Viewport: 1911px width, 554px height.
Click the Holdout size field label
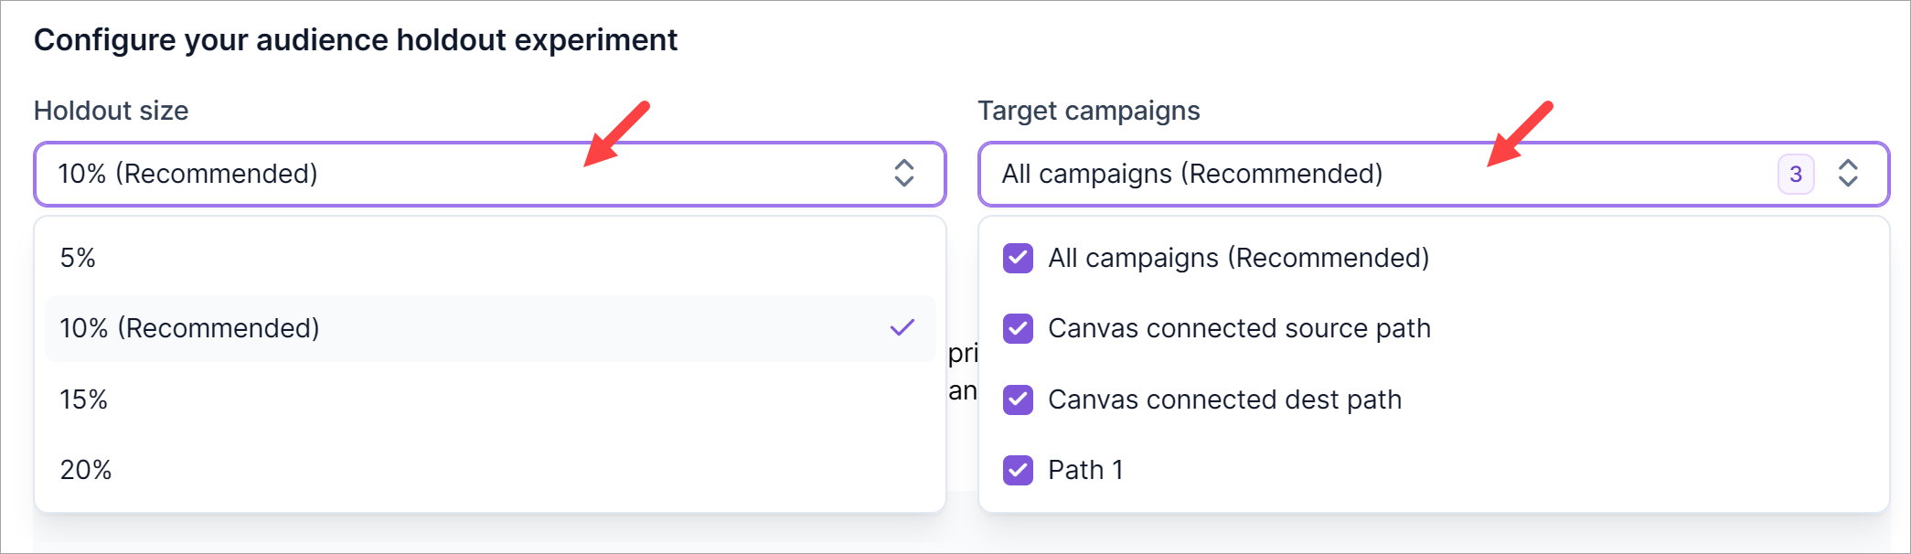pos(111,111)
